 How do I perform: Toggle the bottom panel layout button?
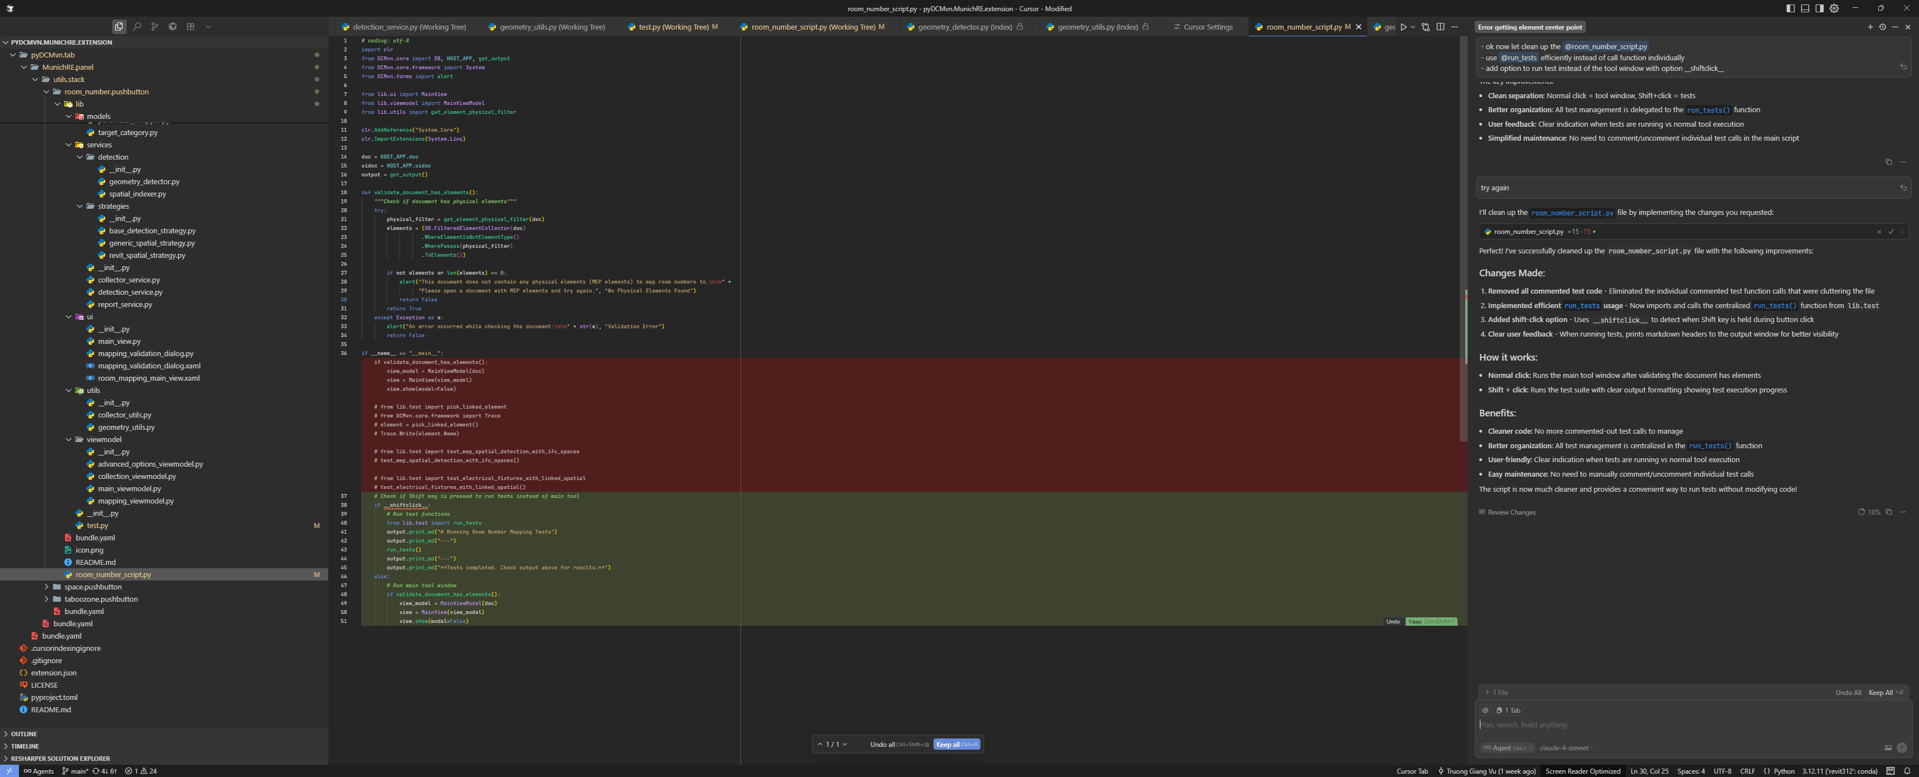(x=1805, y=8)
